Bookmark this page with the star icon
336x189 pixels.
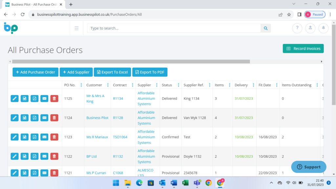click(x=289, y=14)
